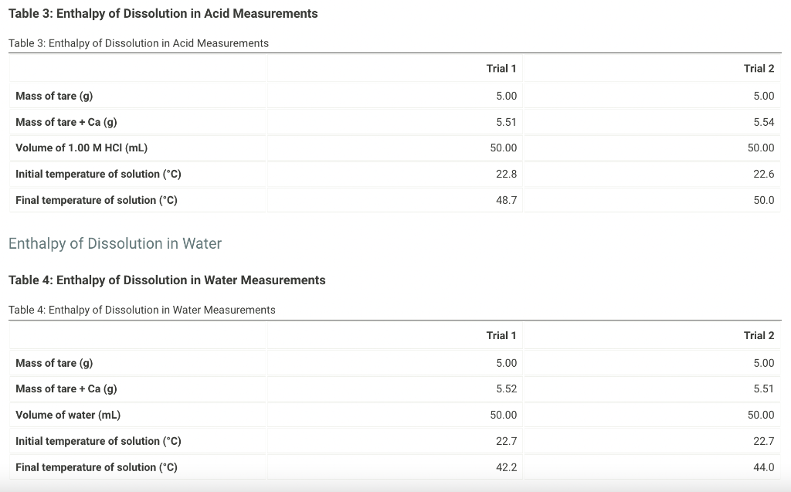Click the 44.0 final temperature in Trial 2
The width and height of the screenshot is (791, 492).
[x=765, y=467]
